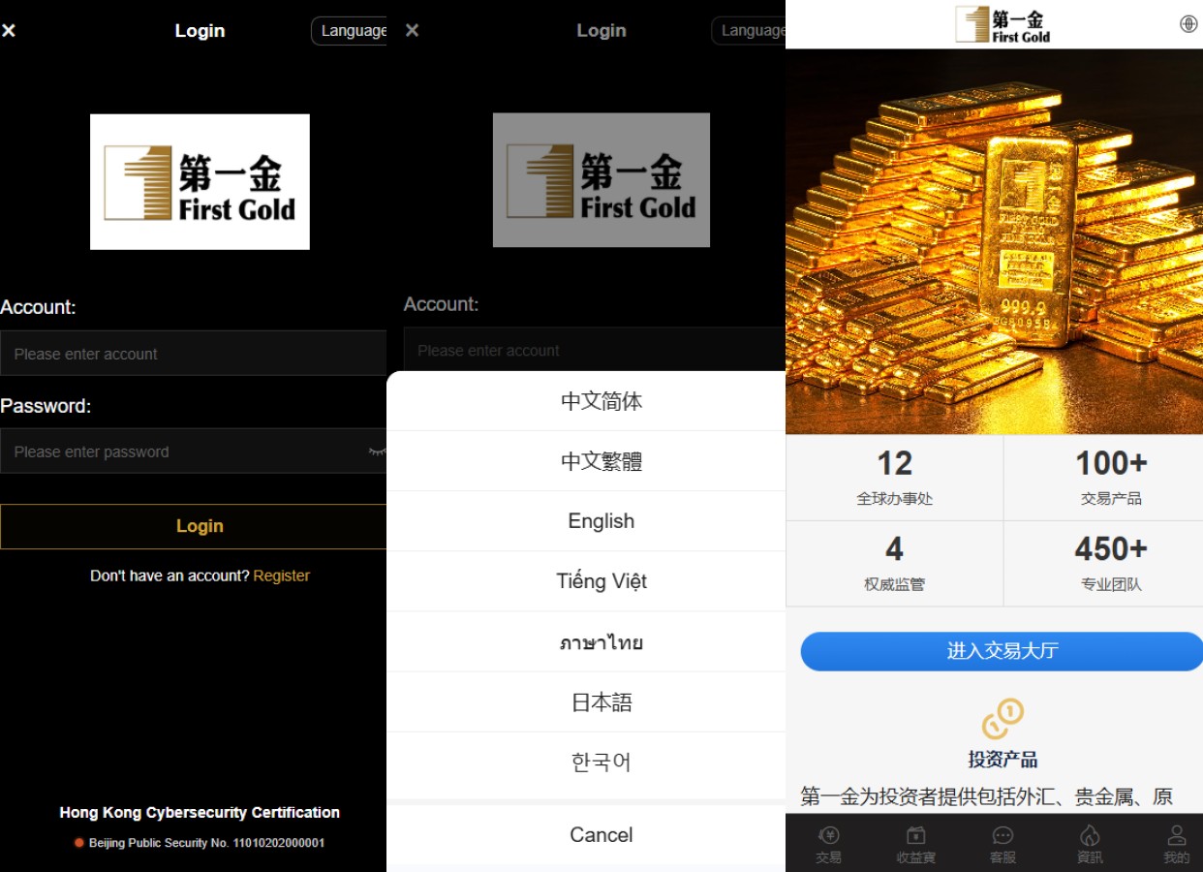Click 'Beijing Public Security No. 11010202000001' text
Screen dimensions: 1203x872
click(206, 843)
